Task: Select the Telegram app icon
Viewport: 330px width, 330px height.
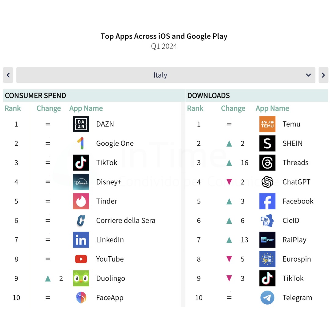Action: click(x=267, y=298)
